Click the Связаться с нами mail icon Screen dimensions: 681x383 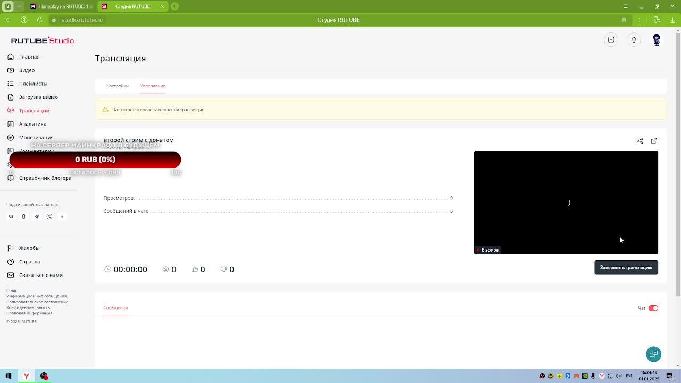pyautogui.click(x=10, y=275)
